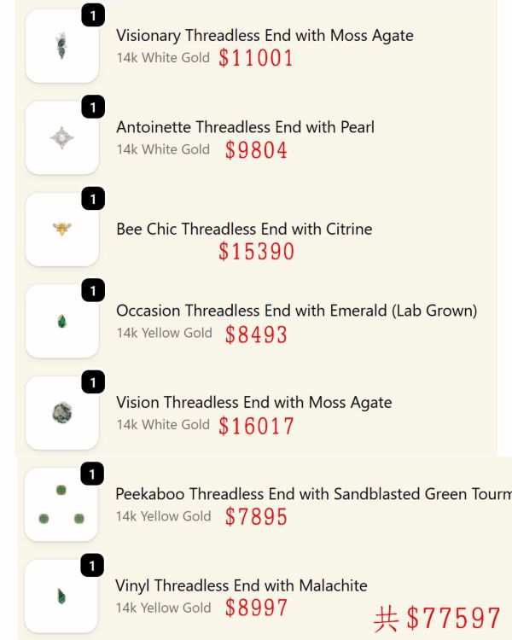Image resolution: width=512 pixels, height=640 pixels.
Task: Click quantity badge on Bee Chic Citrine item
Action: (x=92, y=199)
